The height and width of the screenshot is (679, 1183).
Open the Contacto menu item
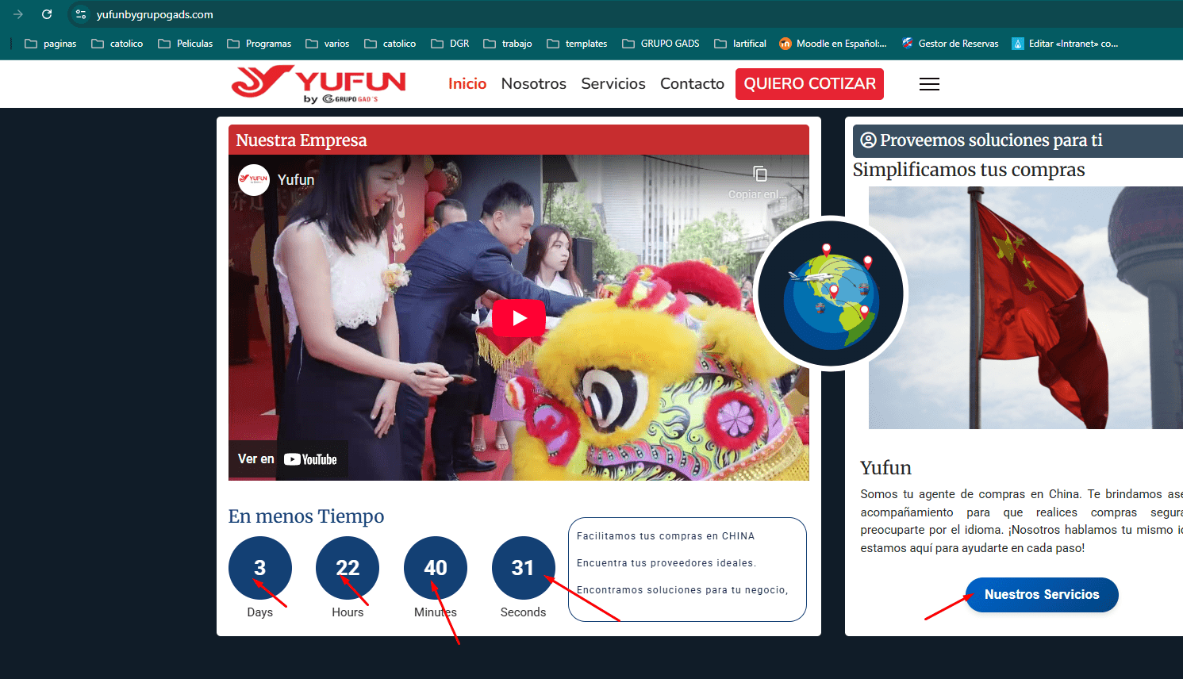(x=692, y=83)
